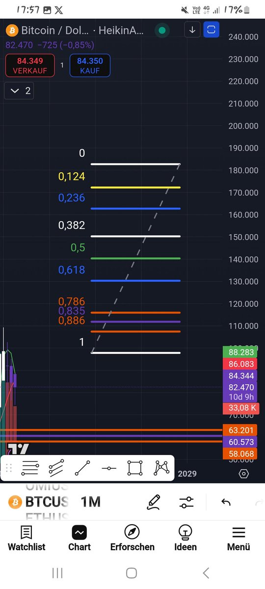Select the rectangle drawing tool

click(x=135, y=468)
